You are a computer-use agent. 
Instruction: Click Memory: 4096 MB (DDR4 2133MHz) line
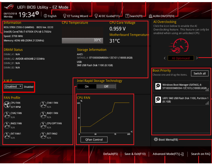(x=24, y=40)
